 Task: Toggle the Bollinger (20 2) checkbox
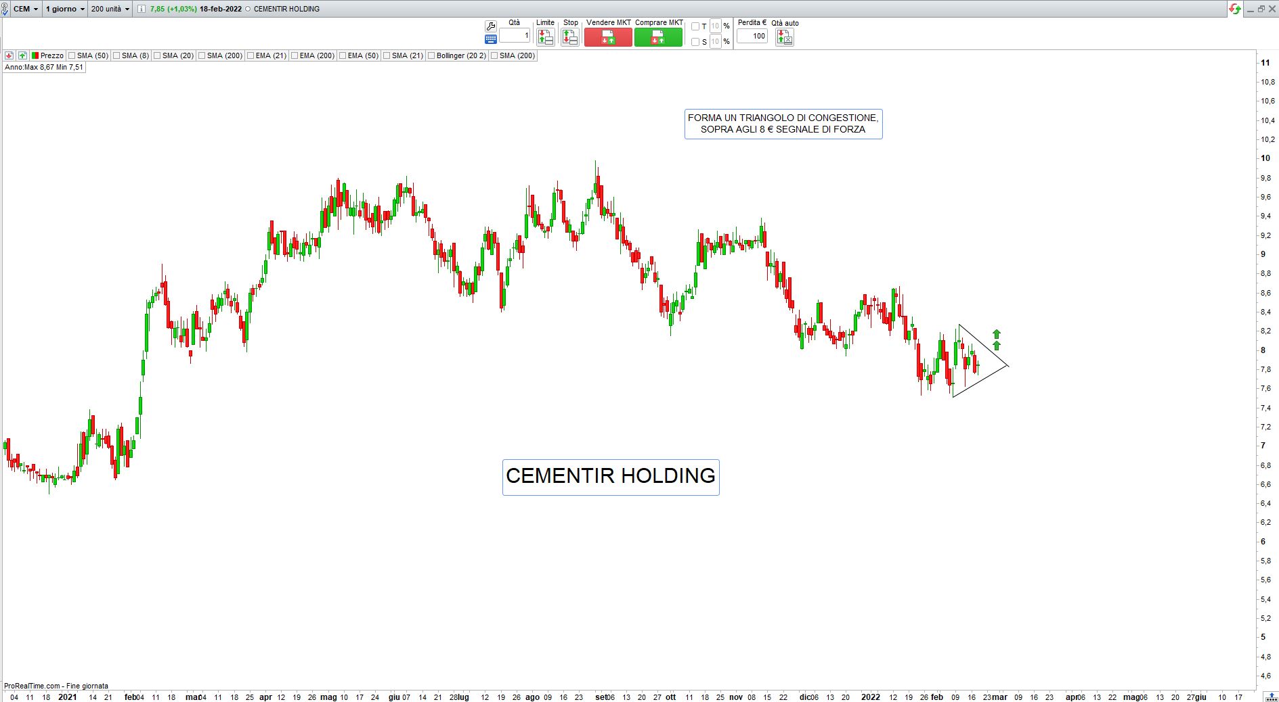pos(431,55)
